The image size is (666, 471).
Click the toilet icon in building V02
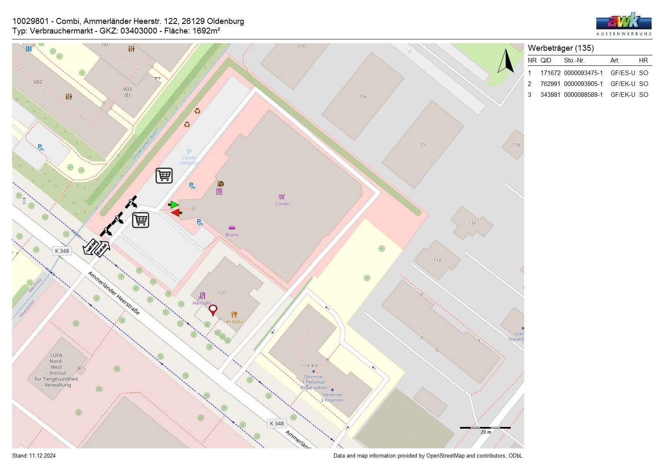point(69,96)
